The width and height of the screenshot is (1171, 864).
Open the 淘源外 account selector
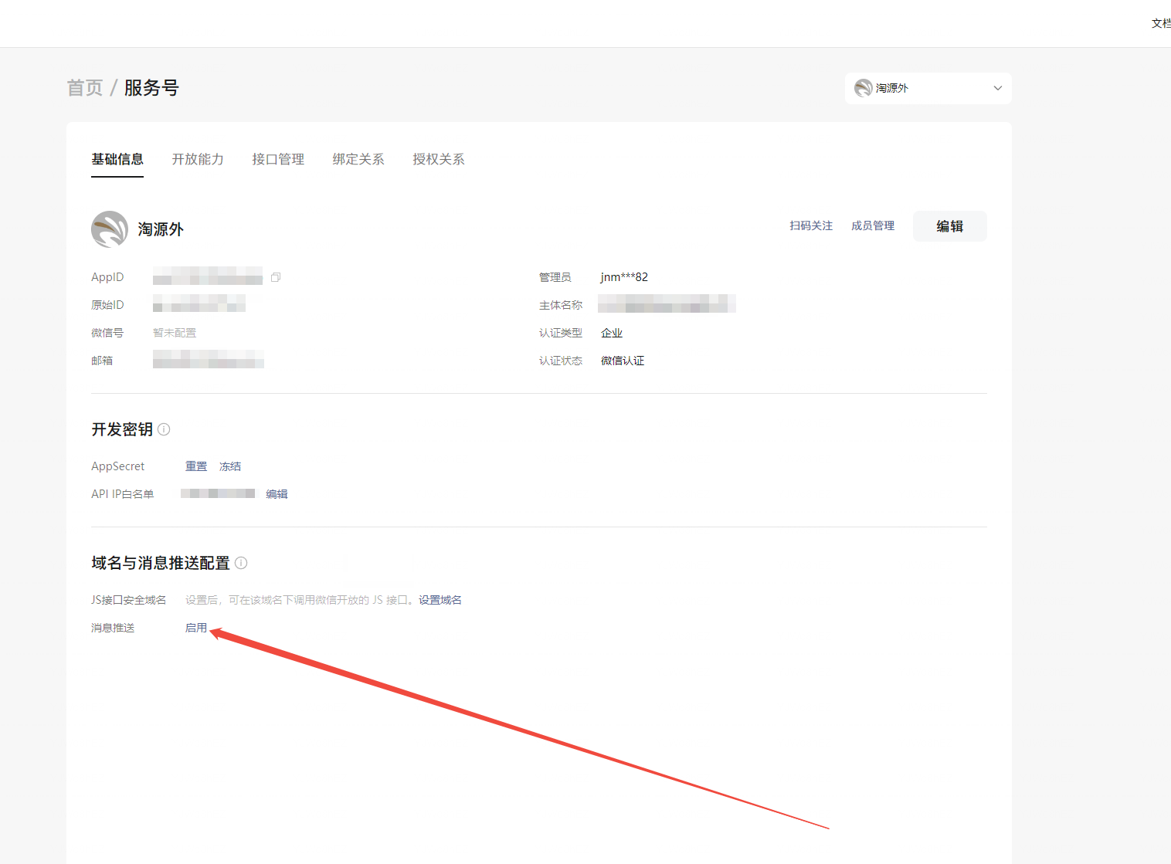point(927,88)
